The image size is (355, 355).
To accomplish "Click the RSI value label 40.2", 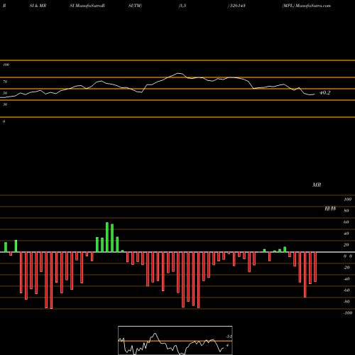I will 324,93.
